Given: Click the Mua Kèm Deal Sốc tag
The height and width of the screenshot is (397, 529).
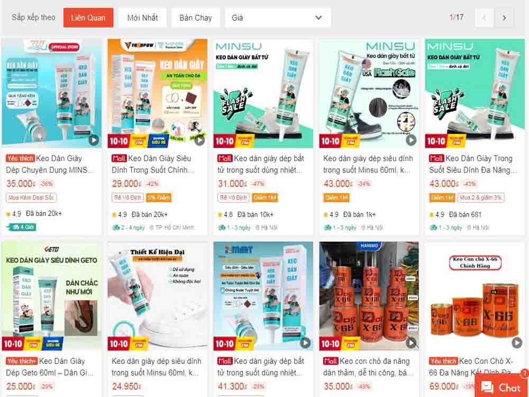Looking at the screenshot, I should pyautogui.click(x=31, y=197).
